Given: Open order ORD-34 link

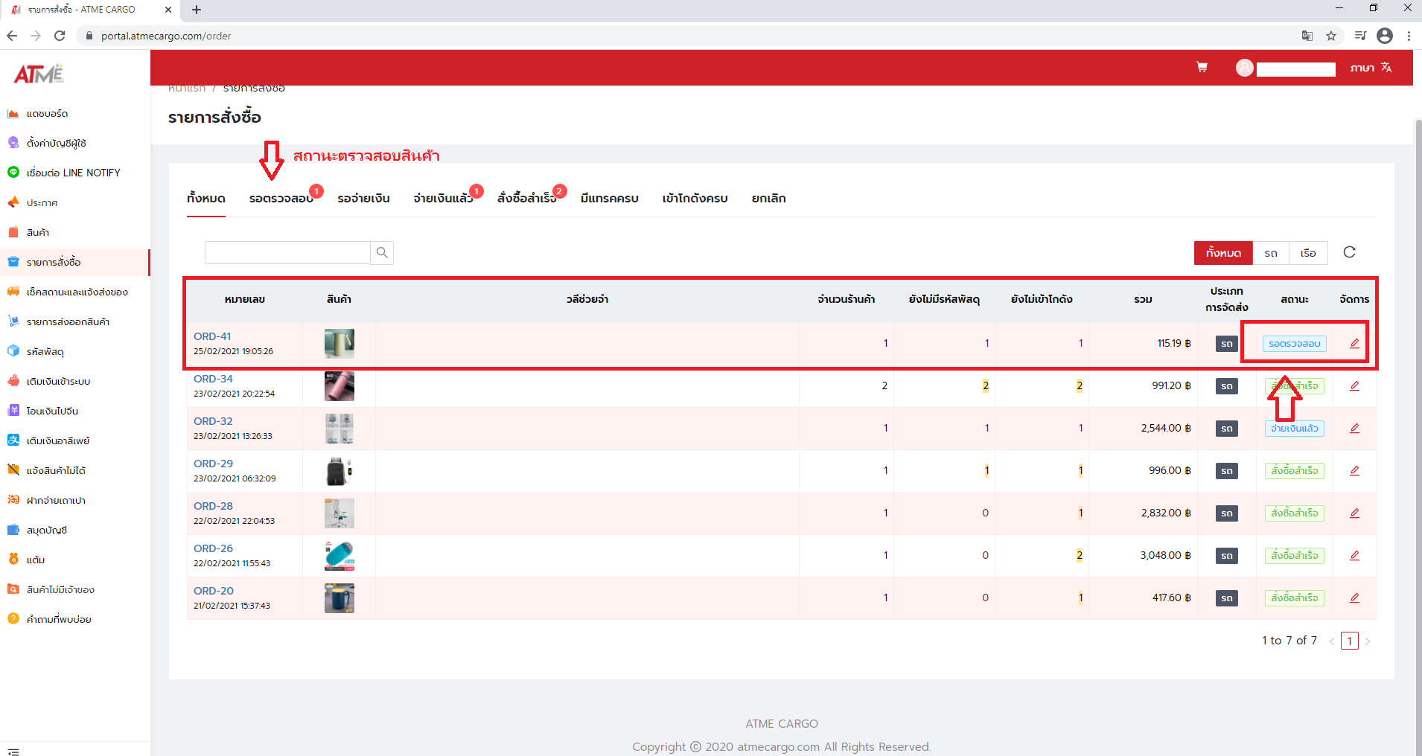Looking at the screenshot, I should (x=213, y=379).
